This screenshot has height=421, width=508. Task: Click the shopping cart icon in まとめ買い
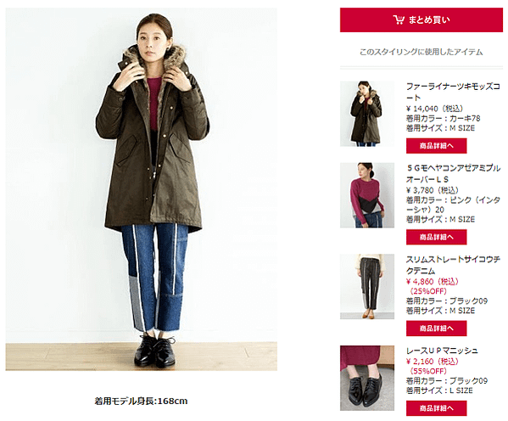click(399, 20)
